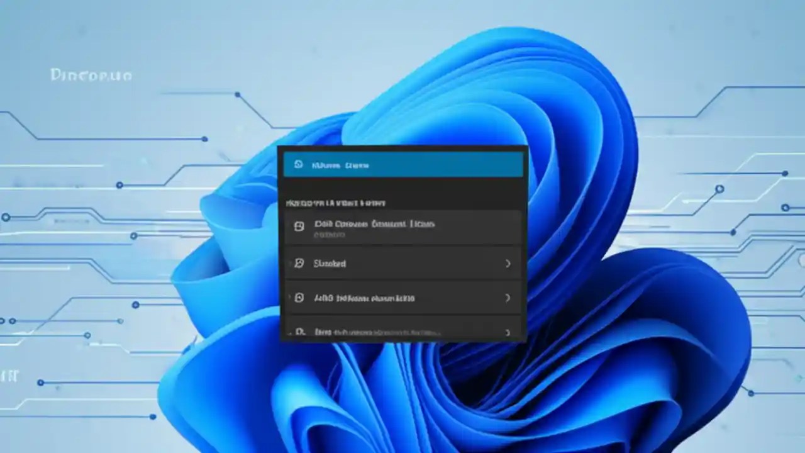
Task: Select the circle-badge icon of the second list row
Action: 298,263
